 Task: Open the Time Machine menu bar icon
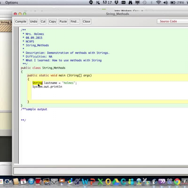click(x=144, y=3)
